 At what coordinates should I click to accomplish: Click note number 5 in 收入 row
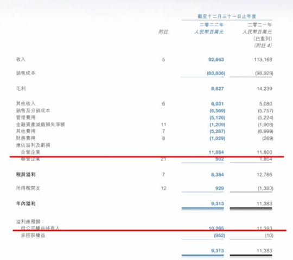pyautogui.click(x=163, y=60)
